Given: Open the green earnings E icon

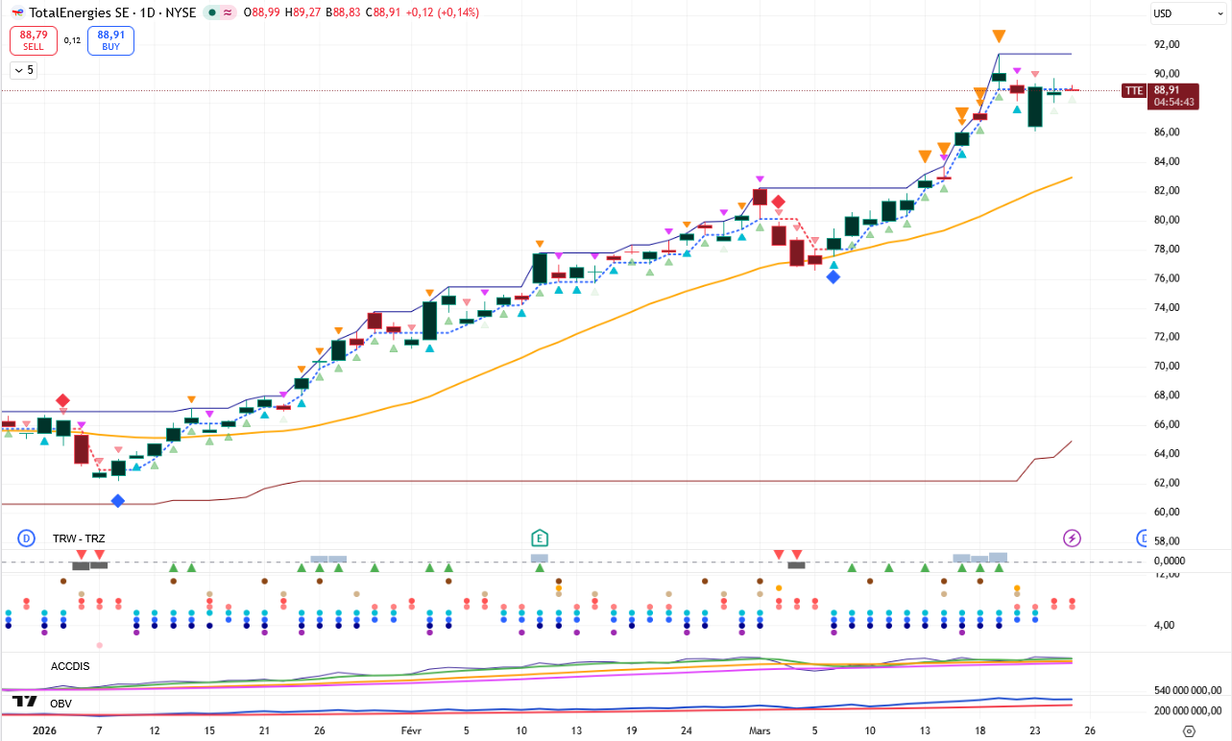Looking at the screenshot, I should [x=540, y=538].
